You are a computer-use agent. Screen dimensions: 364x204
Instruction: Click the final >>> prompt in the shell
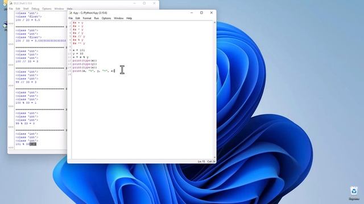11,147
